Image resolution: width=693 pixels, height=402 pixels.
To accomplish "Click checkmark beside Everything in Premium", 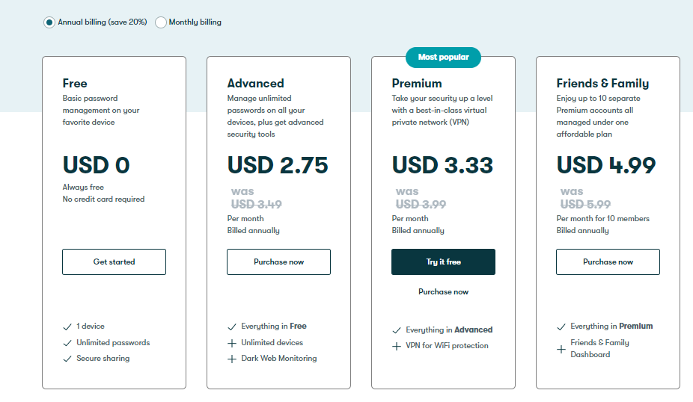I will [561, 327].
